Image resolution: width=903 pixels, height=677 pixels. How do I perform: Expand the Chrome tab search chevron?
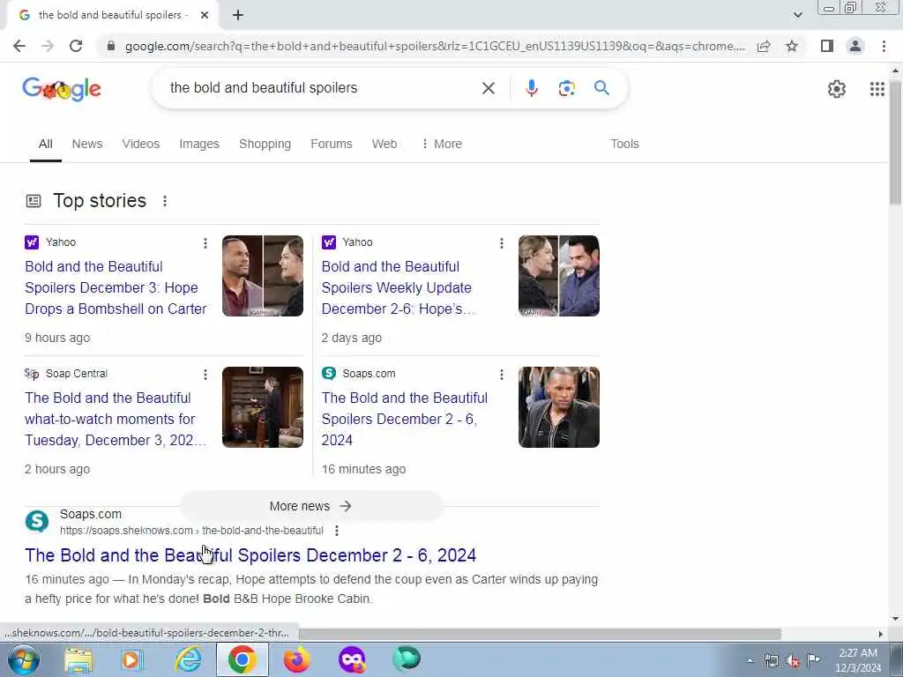[x=797, y=15]
